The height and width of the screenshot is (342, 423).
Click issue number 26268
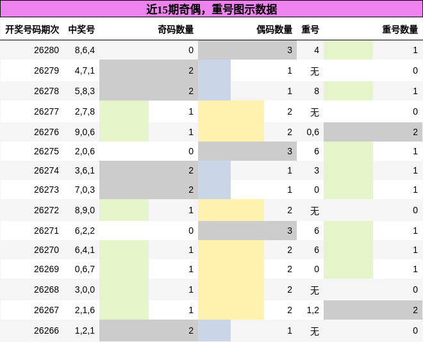46,289
